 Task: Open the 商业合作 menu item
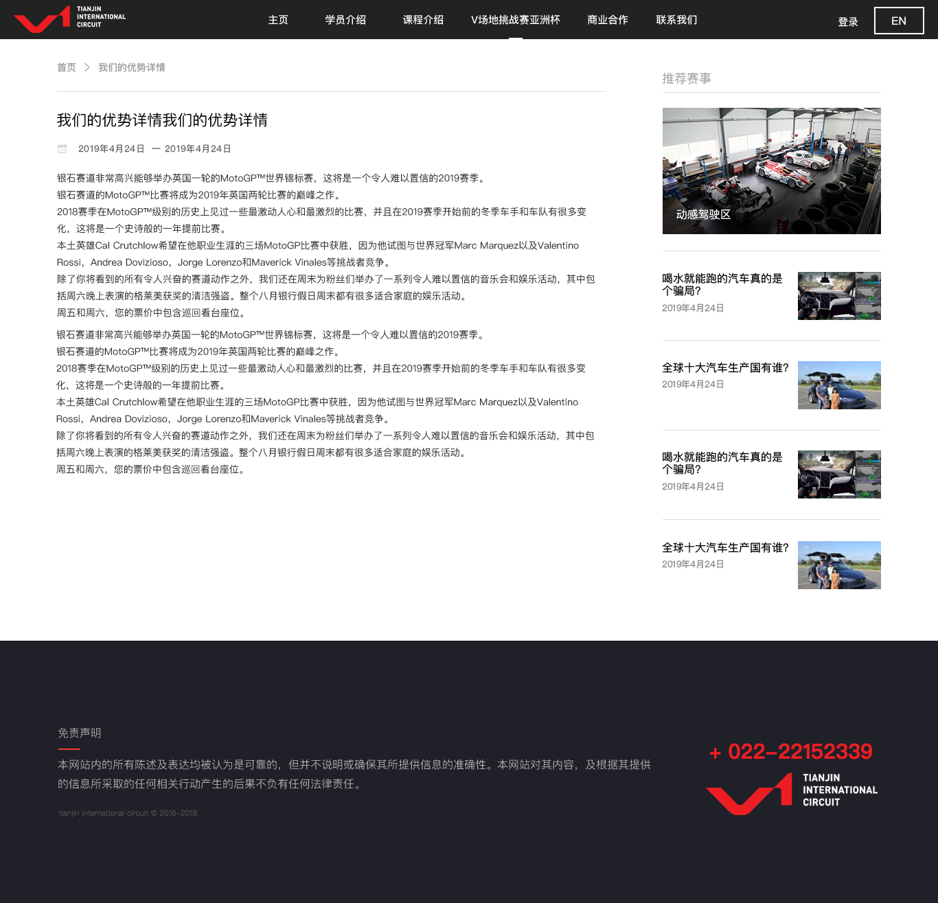(608, 20)
